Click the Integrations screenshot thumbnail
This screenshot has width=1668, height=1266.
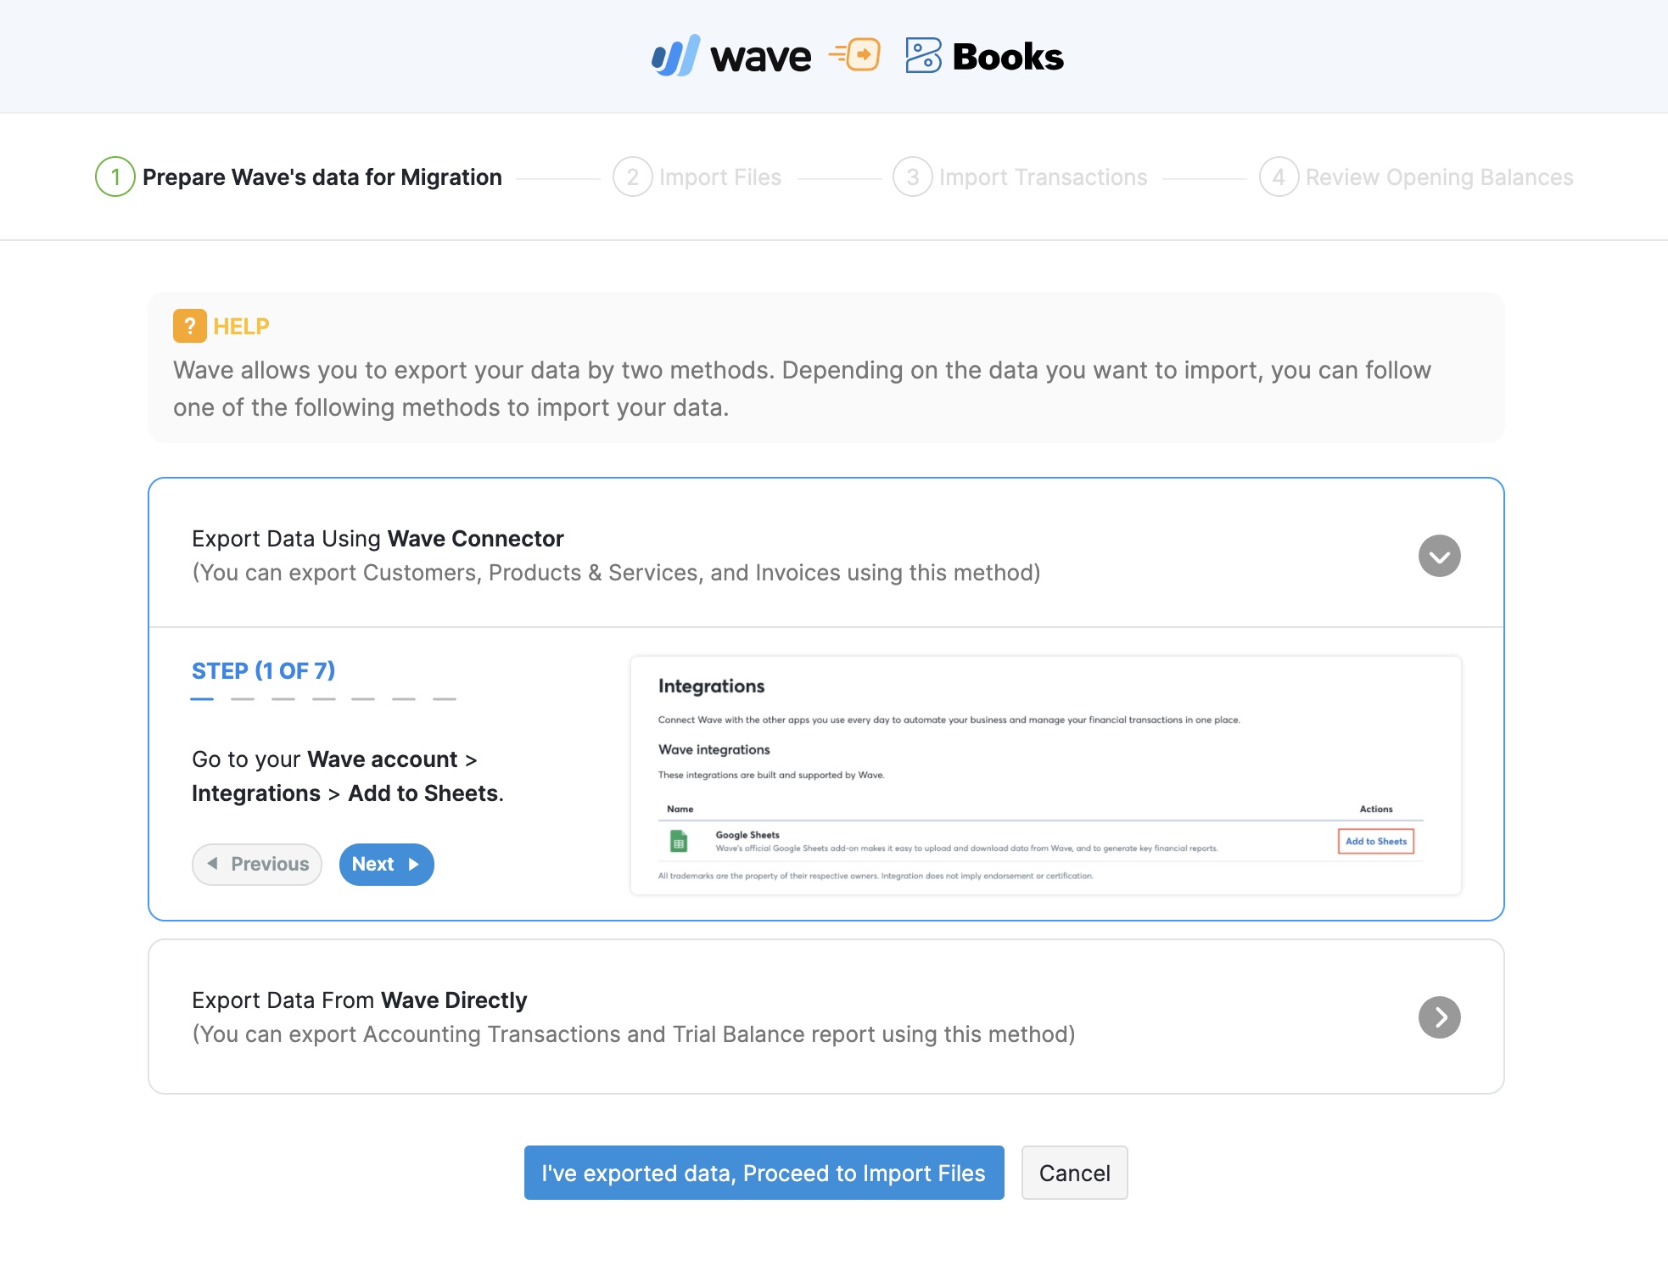pos(1045,775)
